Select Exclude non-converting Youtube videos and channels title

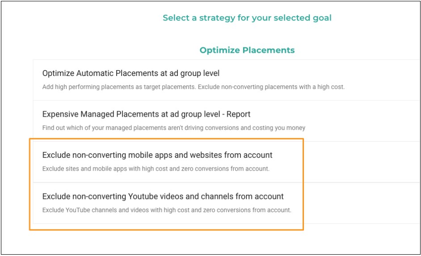point(163,196)
